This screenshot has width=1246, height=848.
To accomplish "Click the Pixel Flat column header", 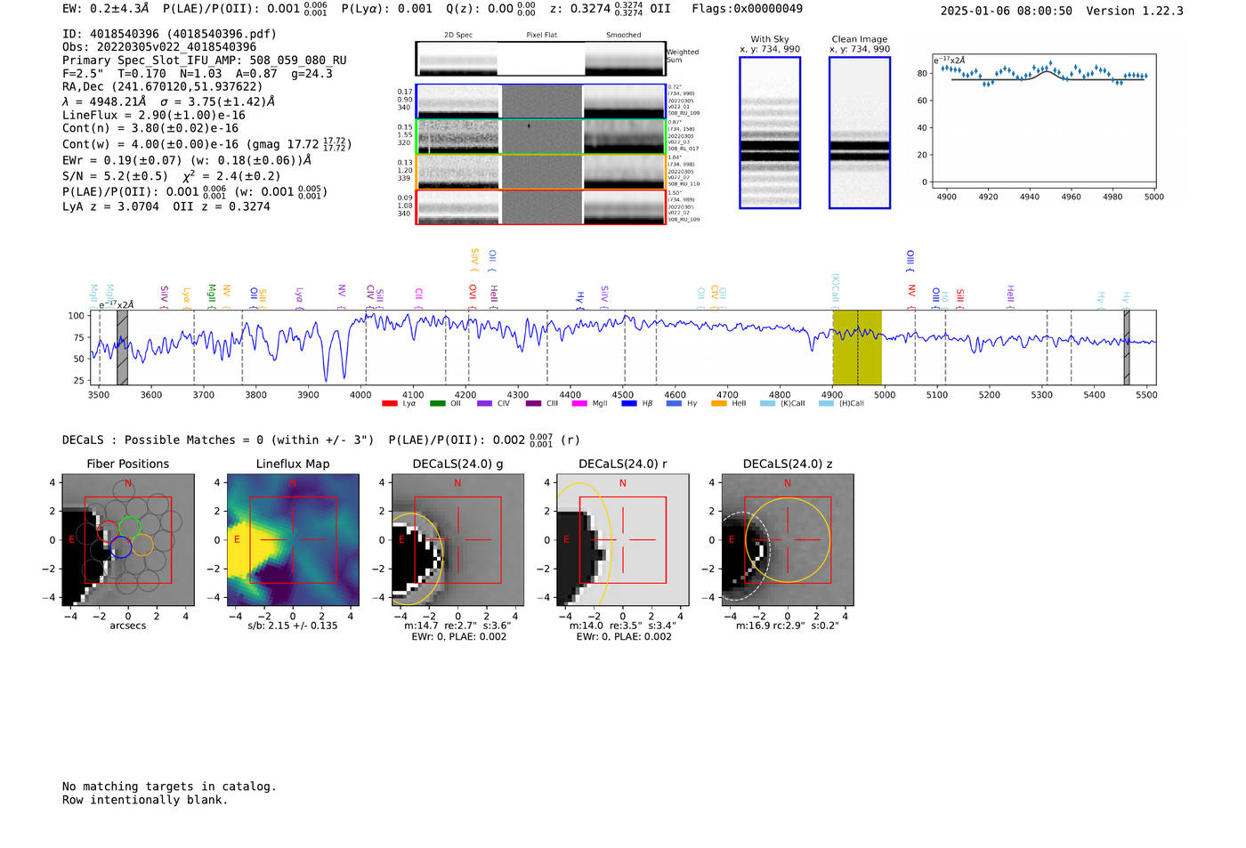I will [x=541, y=36].
